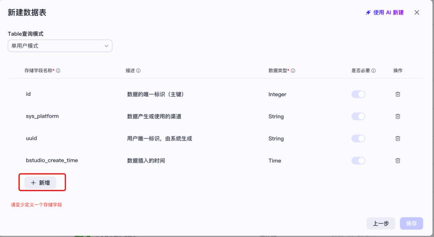This screenshot has height=237, width=434.
Task: Go back with 上一步 button
Action: click(x=381, y=223)
